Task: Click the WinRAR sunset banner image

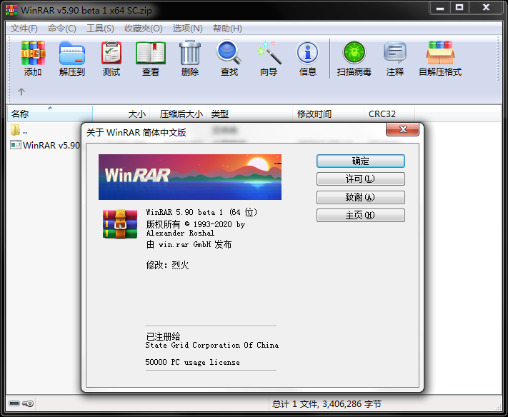Action: 190,177
